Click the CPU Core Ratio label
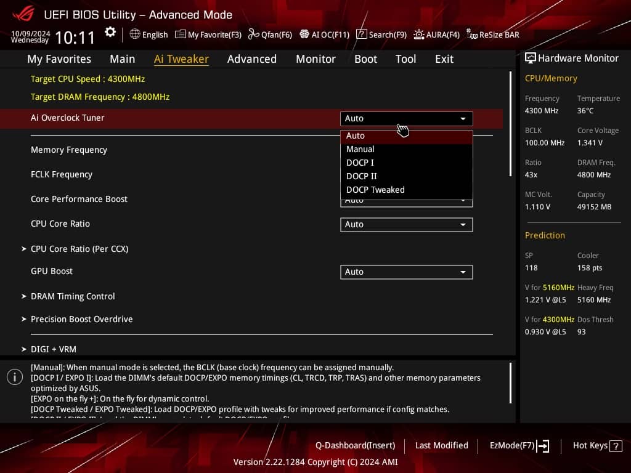Image resolution: width=631 pixels, height=473 pixels. 60,224
